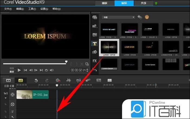
Task: Select the SP-I02.jpg clip on video track
Action: tap(32, 94)
